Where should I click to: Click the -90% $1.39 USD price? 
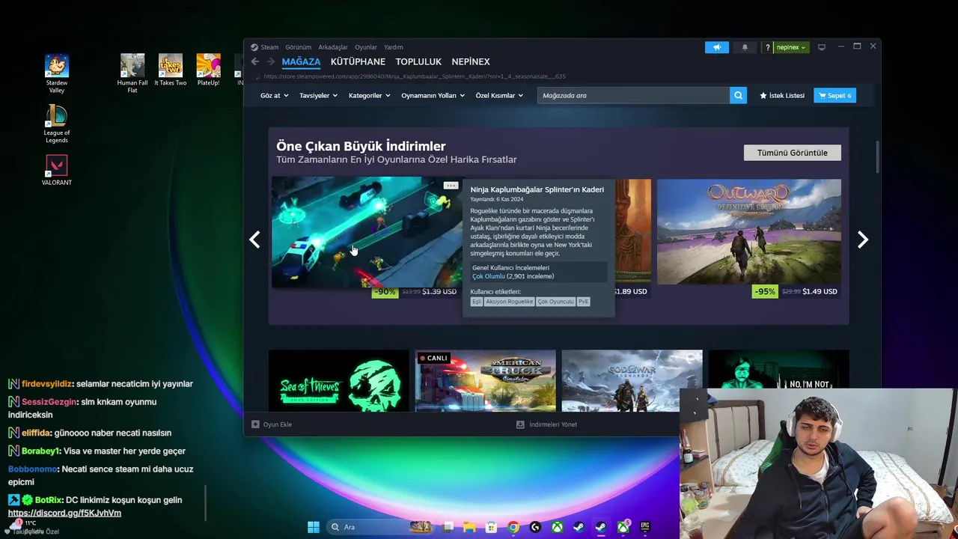pyautogui.click(x=415, y=291)
